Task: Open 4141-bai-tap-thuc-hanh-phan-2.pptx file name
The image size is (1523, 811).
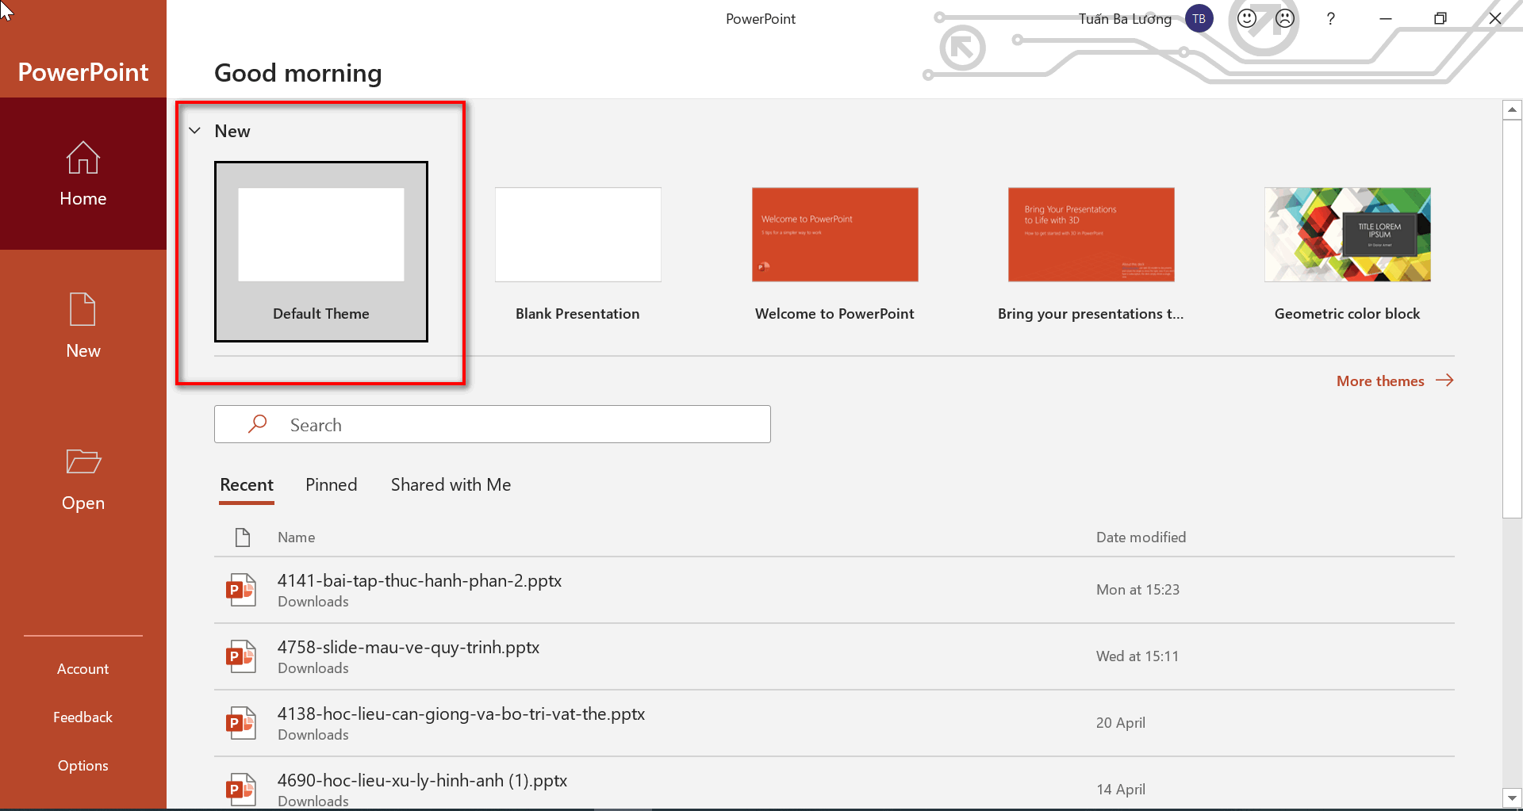Action: pos(420,580)
